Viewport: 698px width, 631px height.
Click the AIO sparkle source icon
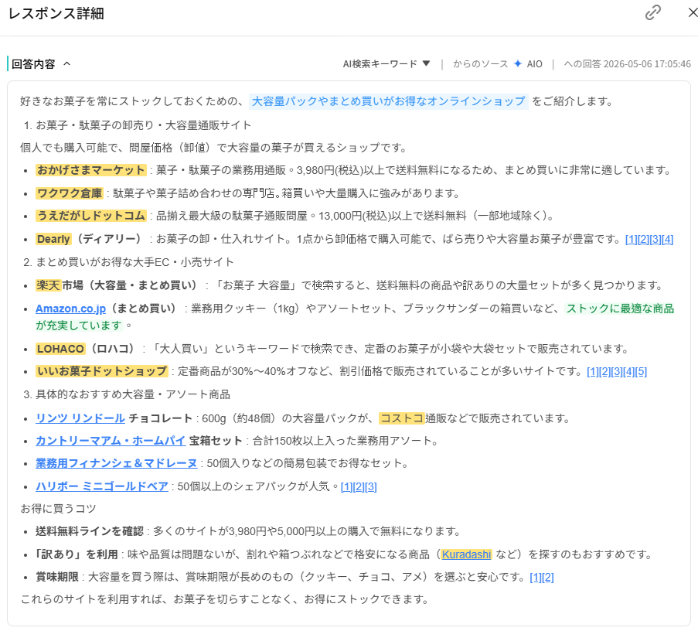coord(517,63)
